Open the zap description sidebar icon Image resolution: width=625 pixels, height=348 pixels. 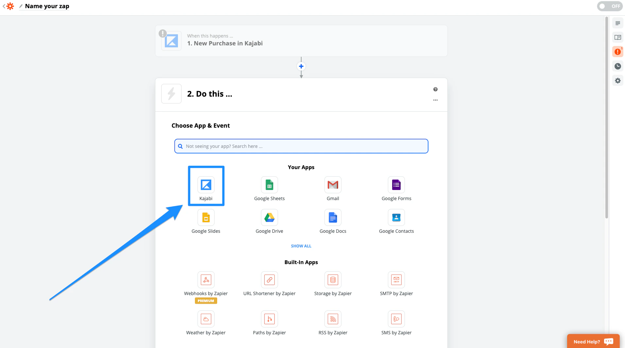click(617, 23)
